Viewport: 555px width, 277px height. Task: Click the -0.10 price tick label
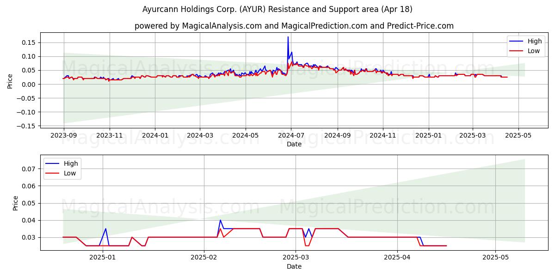[x=27, y=112]
